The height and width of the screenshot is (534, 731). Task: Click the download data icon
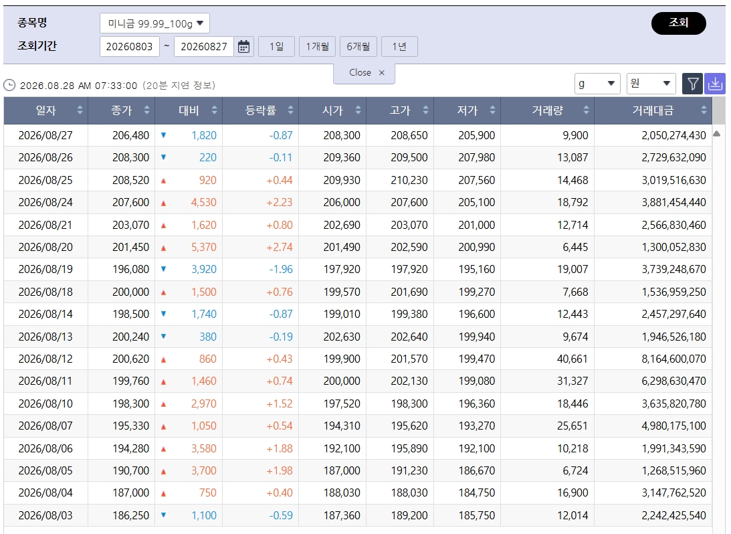[715, 84]
